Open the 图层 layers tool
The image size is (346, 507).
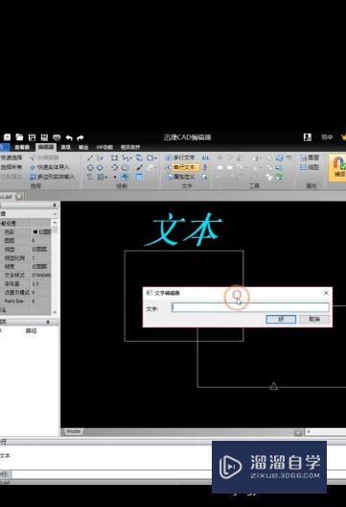pyautogui.click(x=310, y=157)
